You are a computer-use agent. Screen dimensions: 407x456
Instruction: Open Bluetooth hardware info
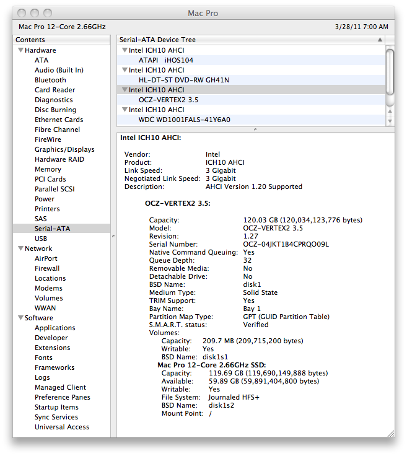(50, 80)
